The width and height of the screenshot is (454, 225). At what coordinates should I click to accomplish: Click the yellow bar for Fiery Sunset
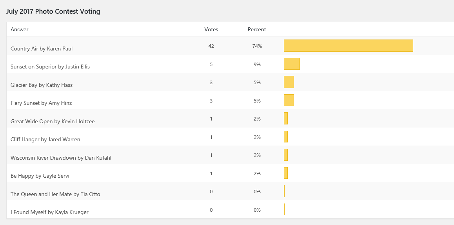point(289,100)
